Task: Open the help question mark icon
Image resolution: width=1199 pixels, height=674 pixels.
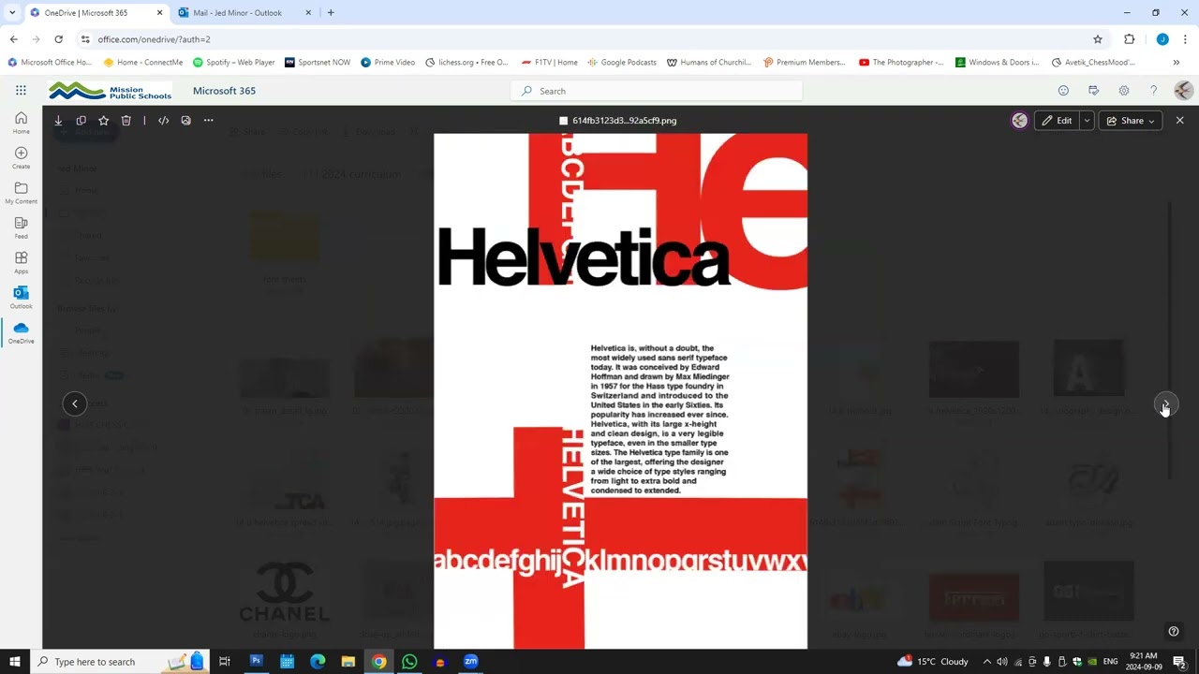Action: (1153, 91)
